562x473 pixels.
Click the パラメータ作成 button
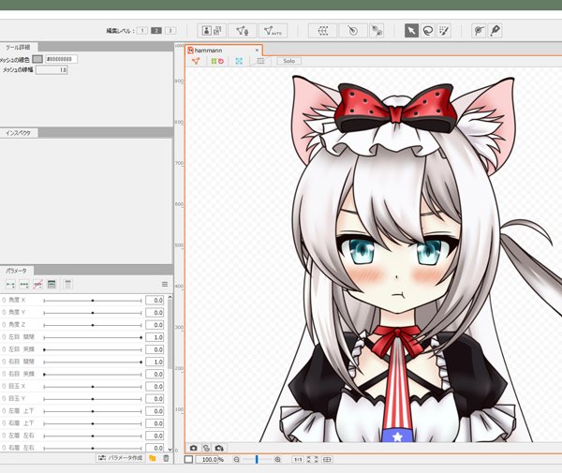pos(121,458)
